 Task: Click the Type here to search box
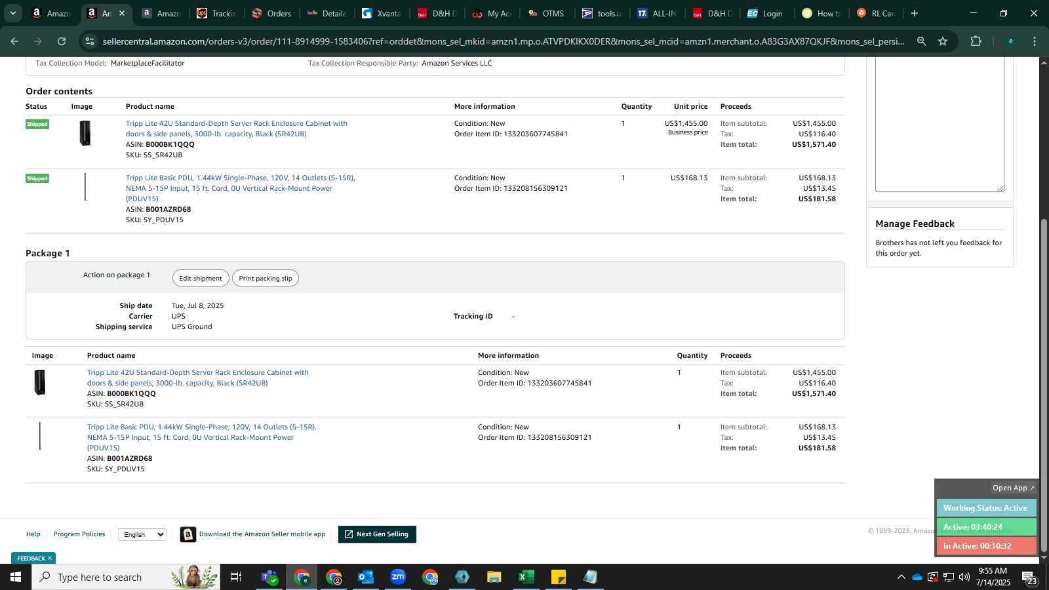(126, 577)
